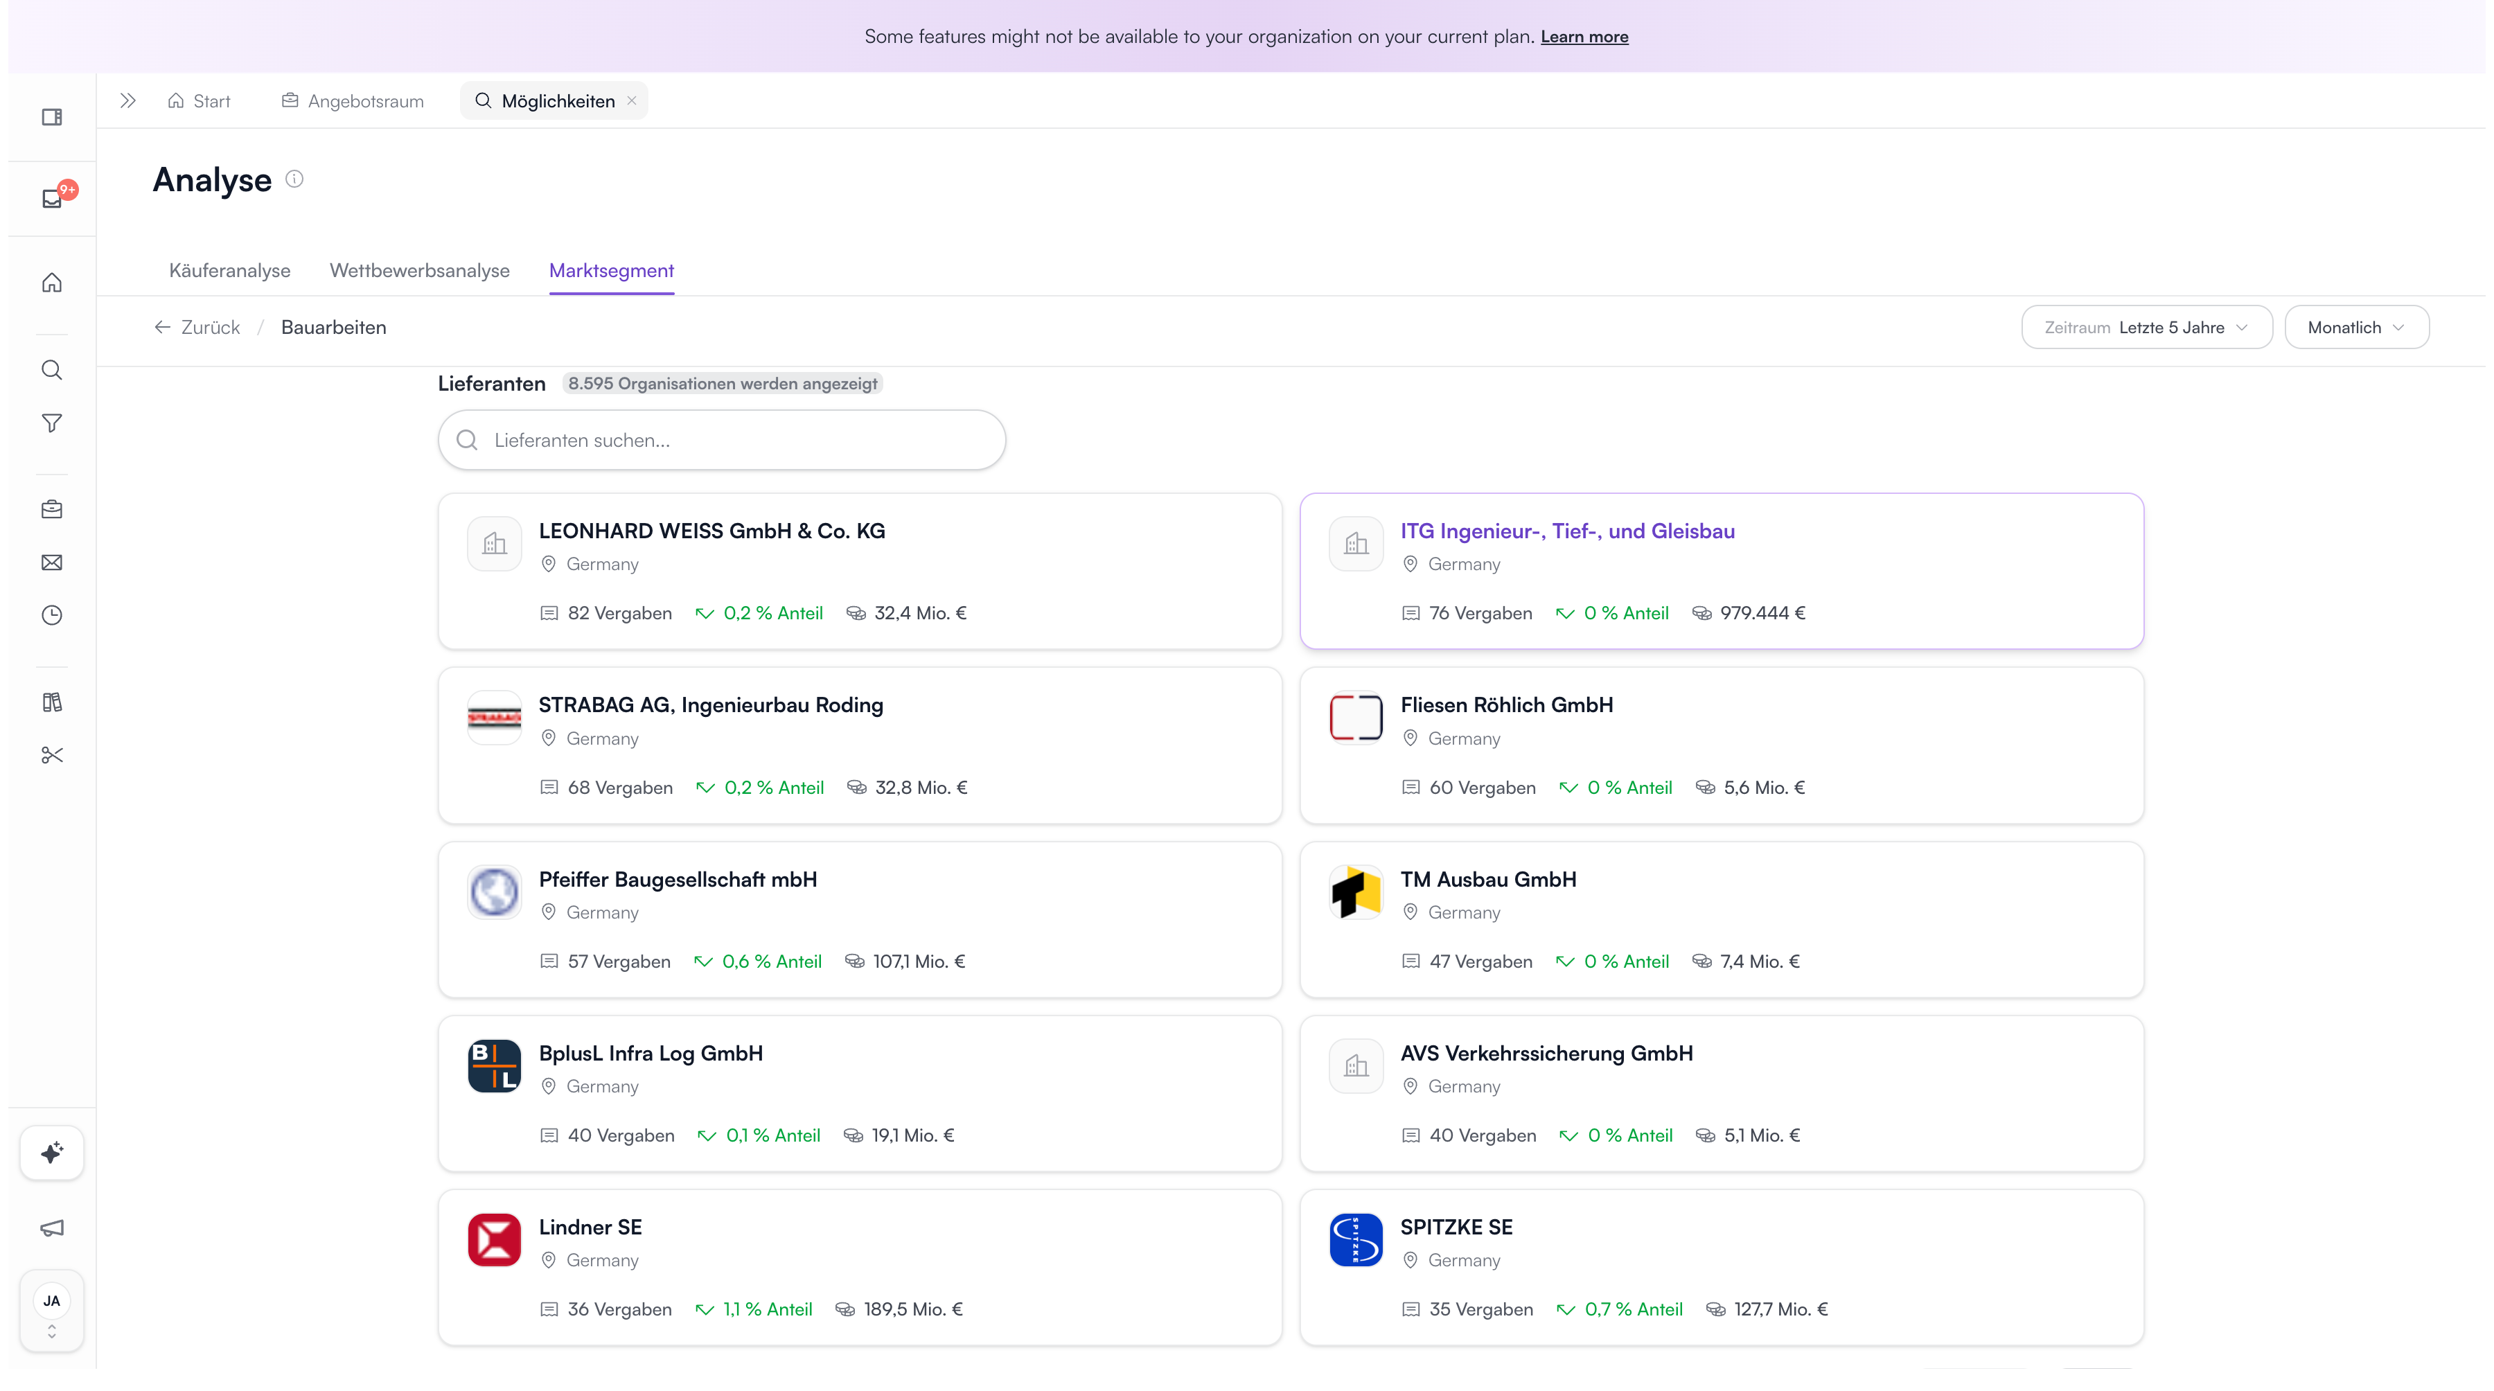
Task: Select the Marktsegment tab
Action: 611,271
